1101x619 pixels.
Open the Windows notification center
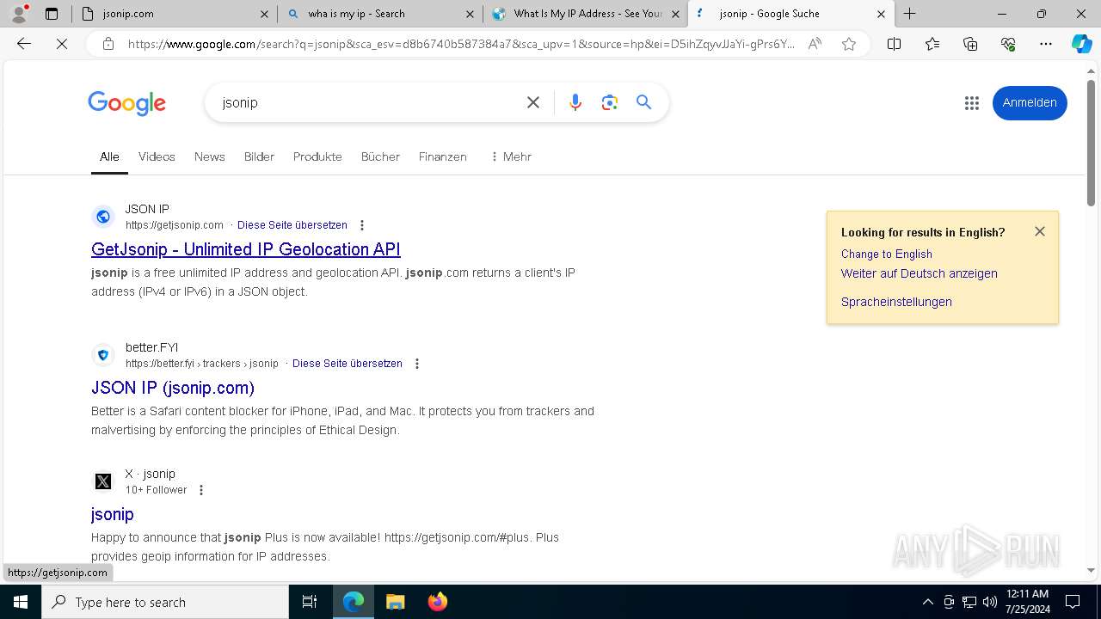(1073, 602)
